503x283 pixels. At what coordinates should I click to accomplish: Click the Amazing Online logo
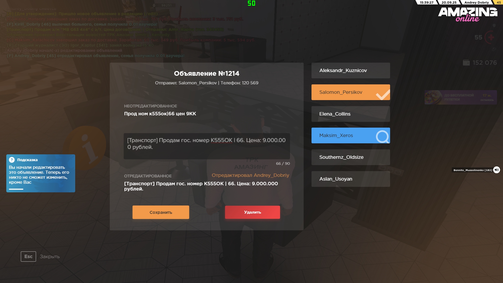pyautogui.click(x=468, y=14)
